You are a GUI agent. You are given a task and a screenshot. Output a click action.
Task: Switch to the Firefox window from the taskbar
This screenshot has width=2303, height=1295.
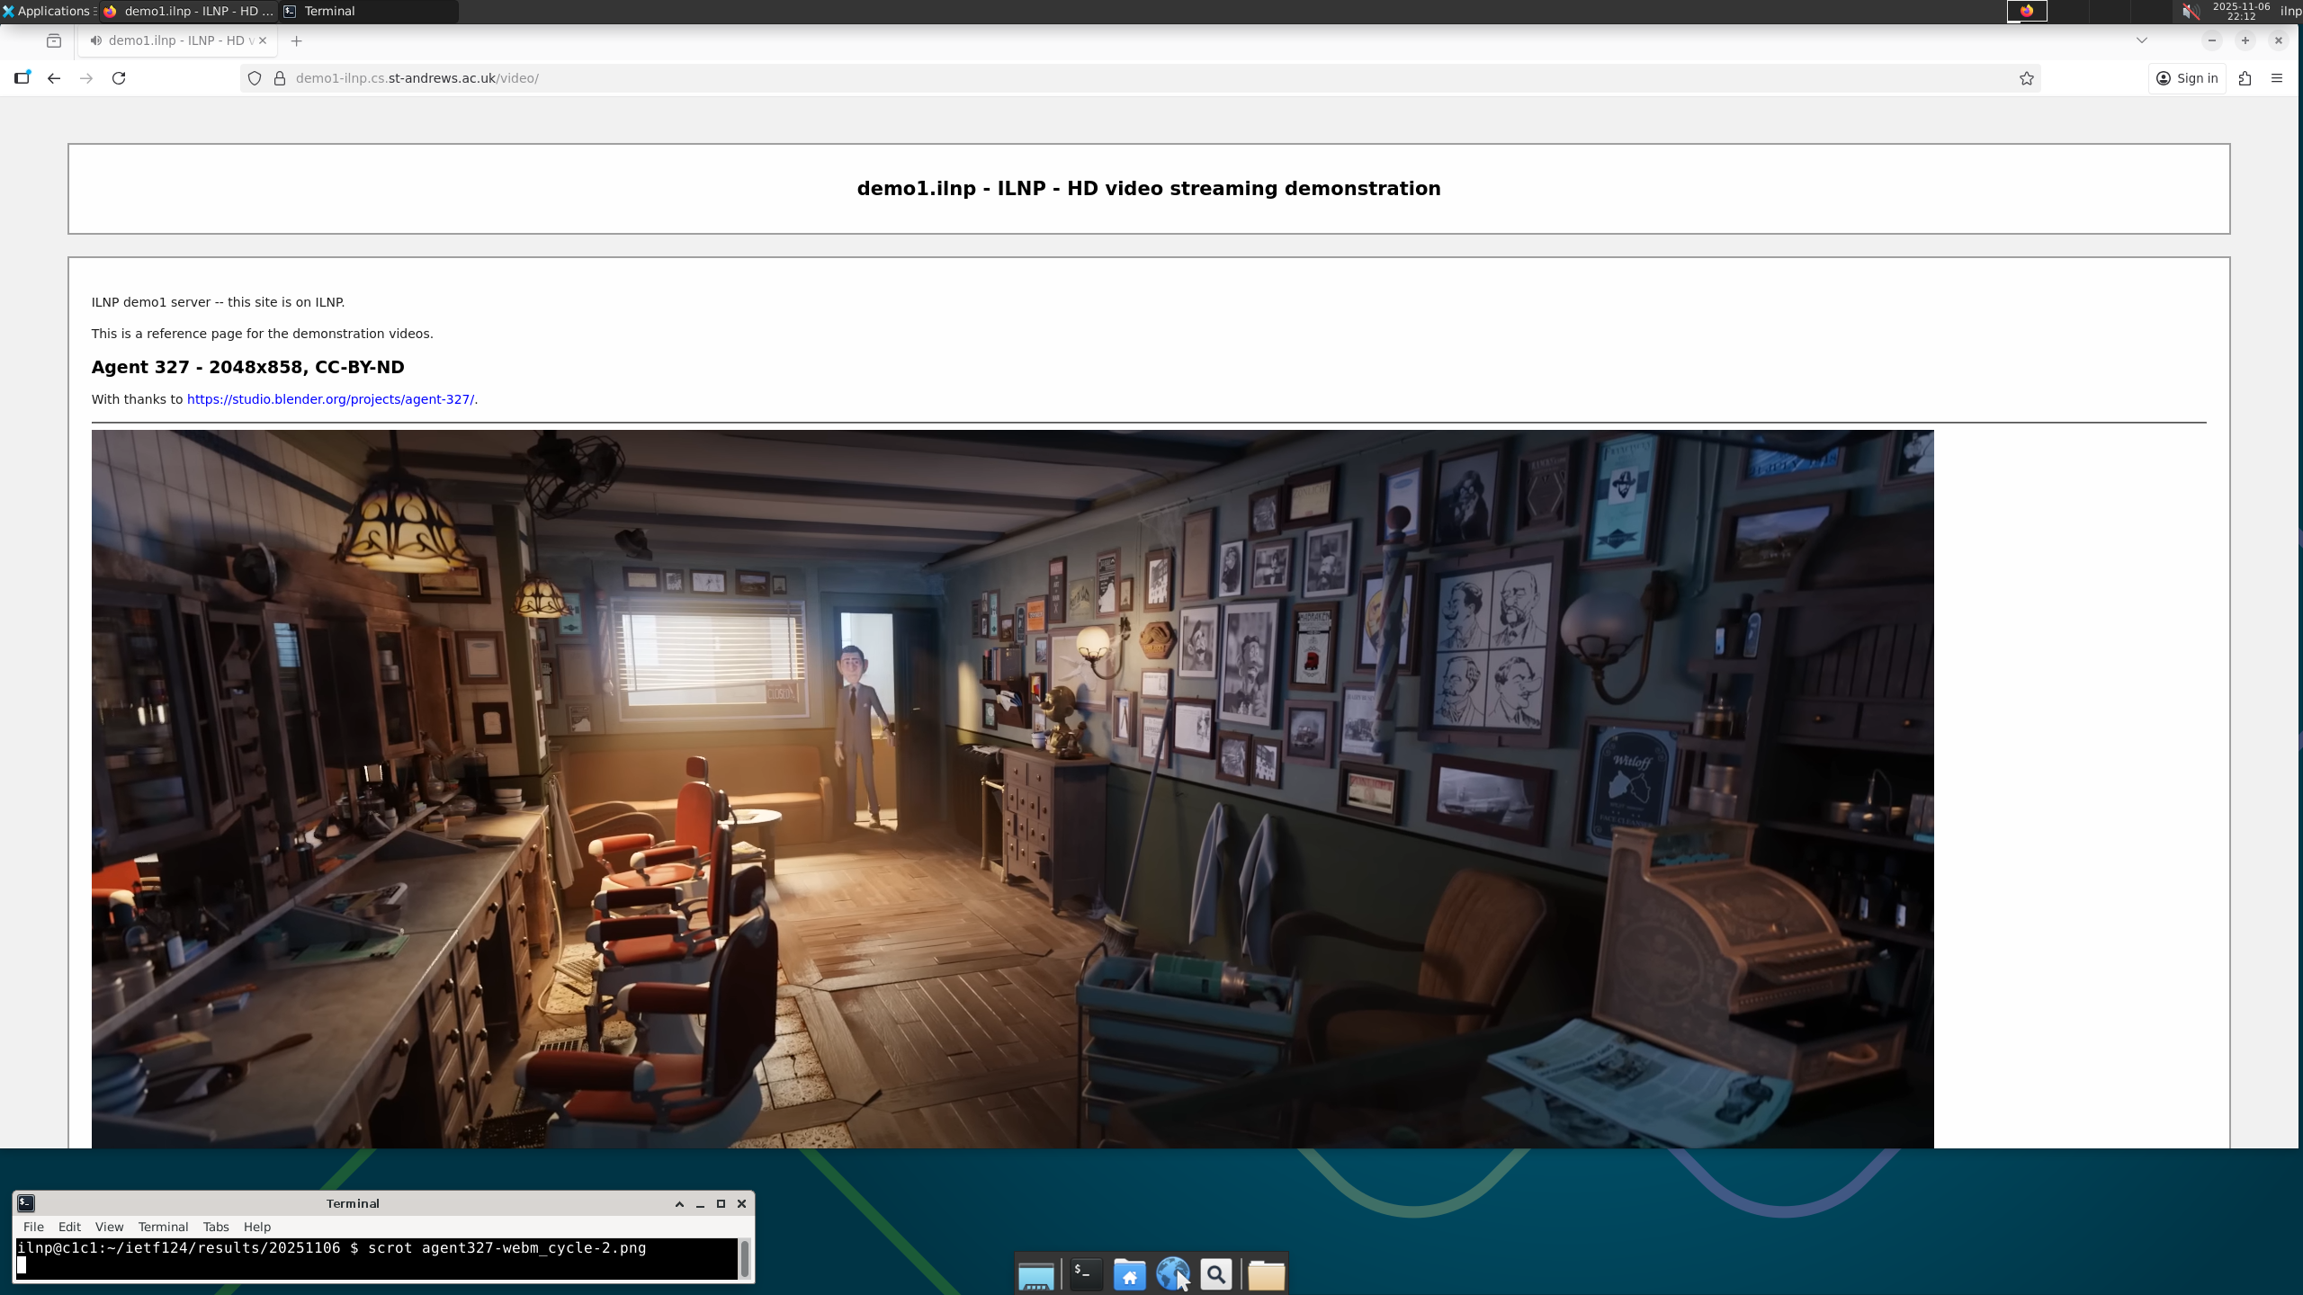(x=189, y=11)
